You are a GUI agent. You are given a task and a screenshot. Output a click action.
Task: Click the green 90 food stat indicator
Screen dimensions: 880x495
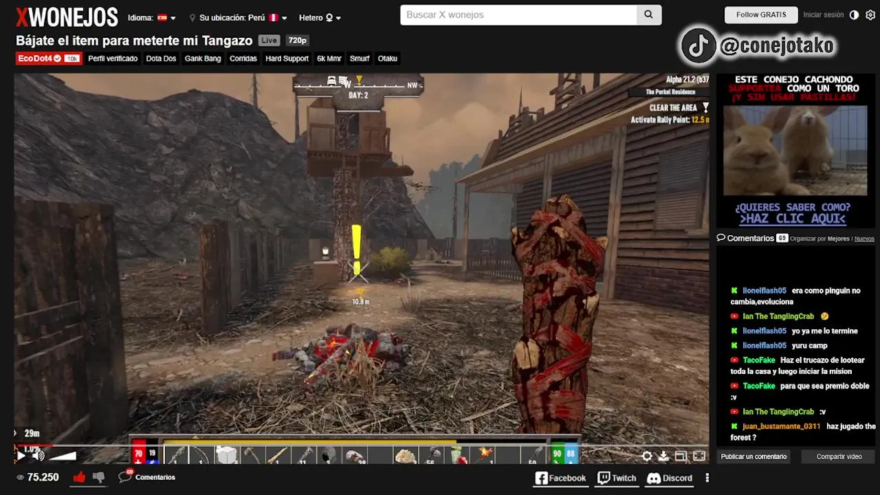click(557, 454)
